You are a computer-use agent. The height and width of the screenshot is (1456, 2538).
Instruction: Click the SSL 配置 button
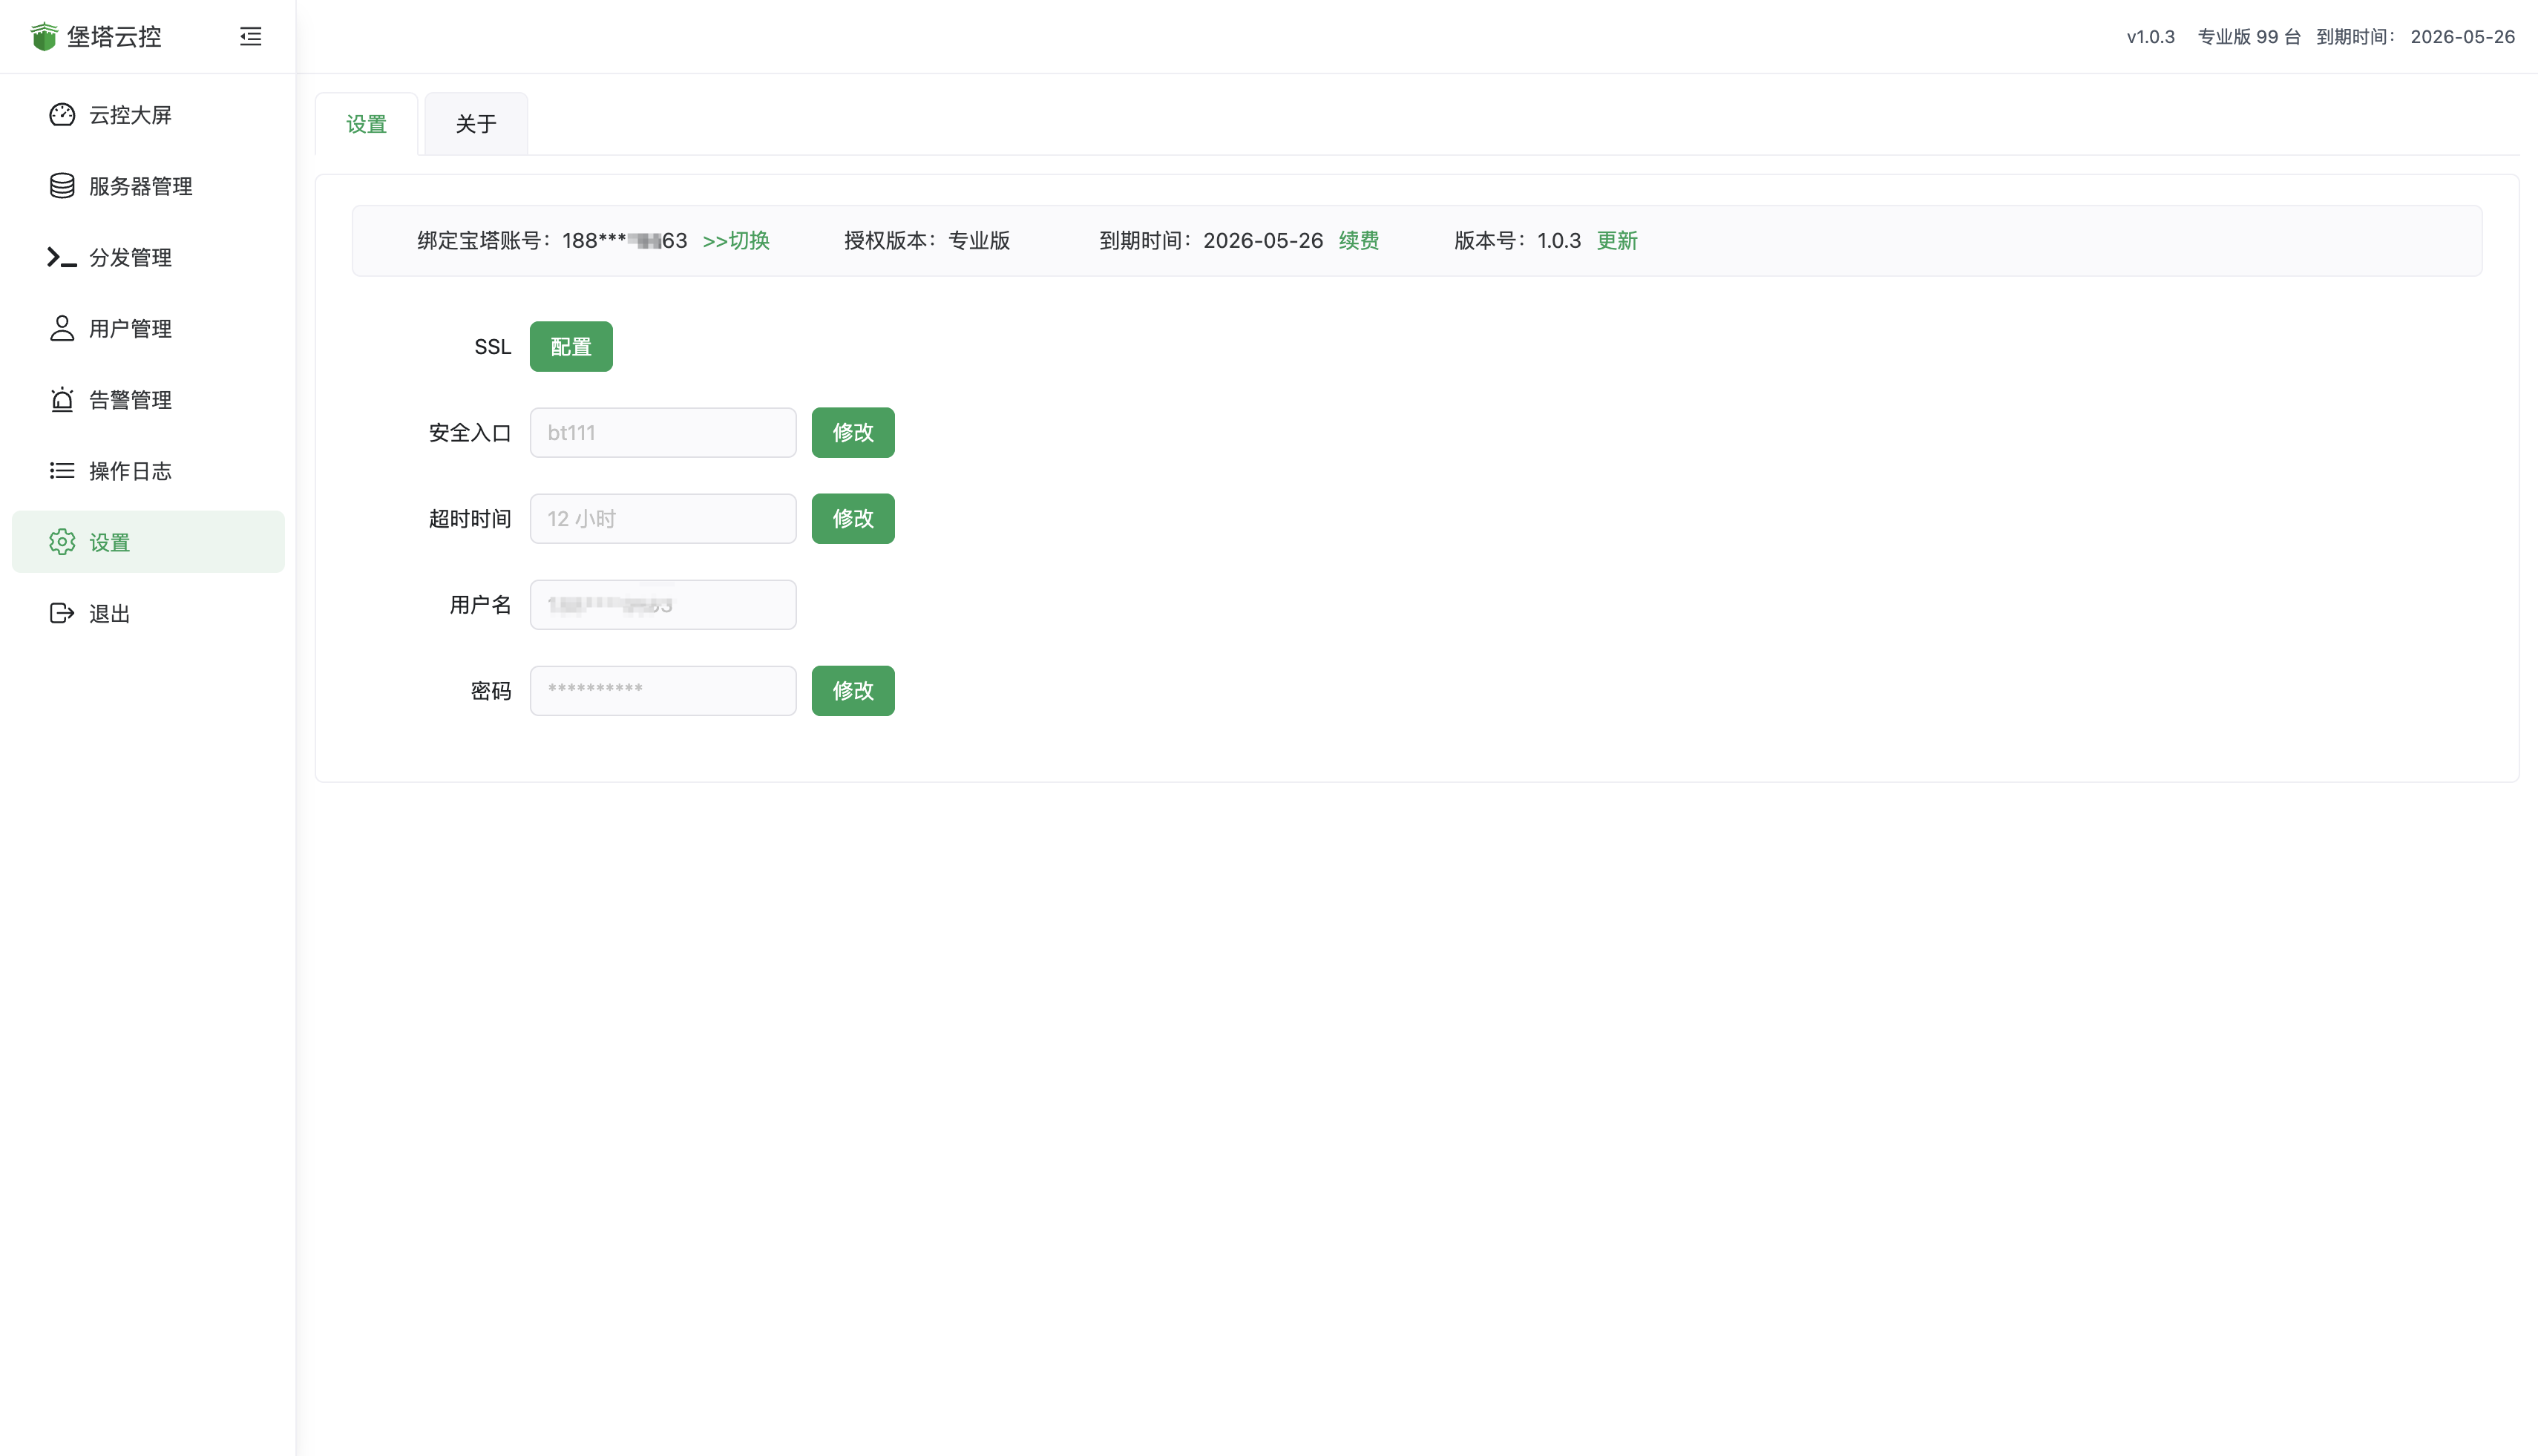click(x=571, y=347)
